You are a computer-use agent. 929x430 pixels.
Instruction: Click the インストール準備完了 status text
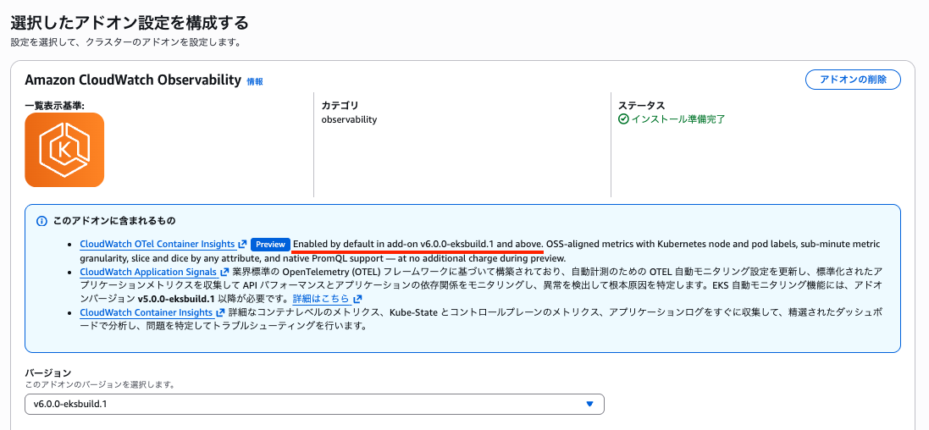(x=677, y=119)
